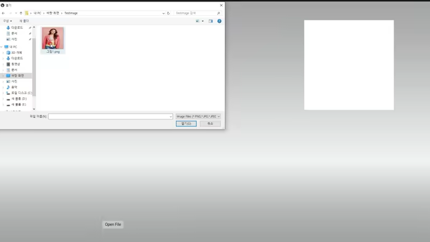Select pinned 사진 in quick access
The image size is (430, 242).
[x=15, y=39]
